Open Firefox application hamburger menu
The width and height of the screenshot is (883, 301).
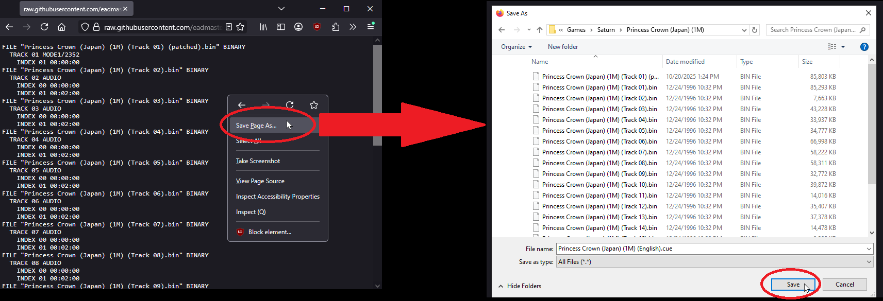point(371,26)
